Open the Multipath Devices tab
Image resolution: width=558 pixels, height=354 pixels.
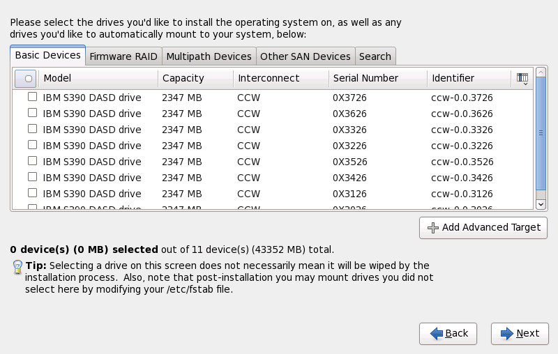(209, 56)
